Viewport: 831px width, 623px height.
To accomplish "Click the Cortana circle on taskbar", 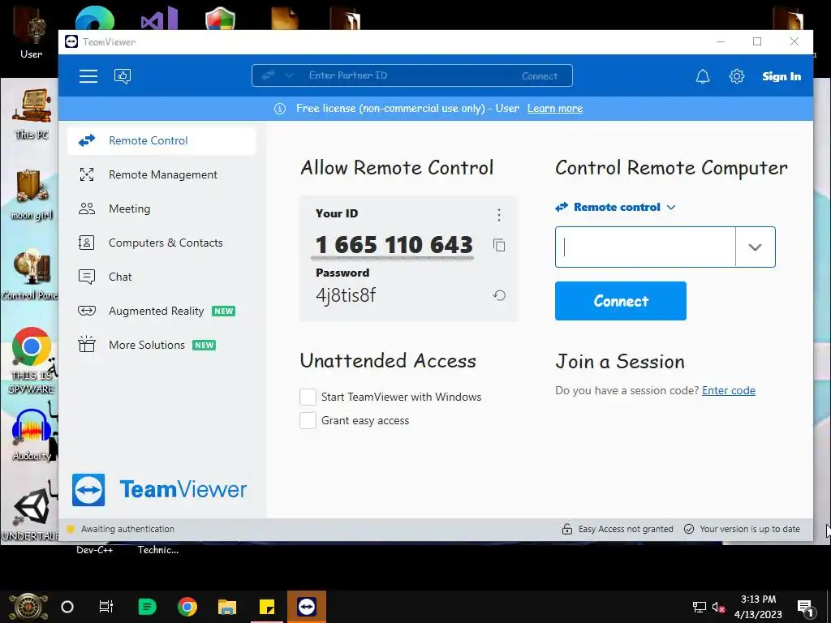I will [67, 607].
